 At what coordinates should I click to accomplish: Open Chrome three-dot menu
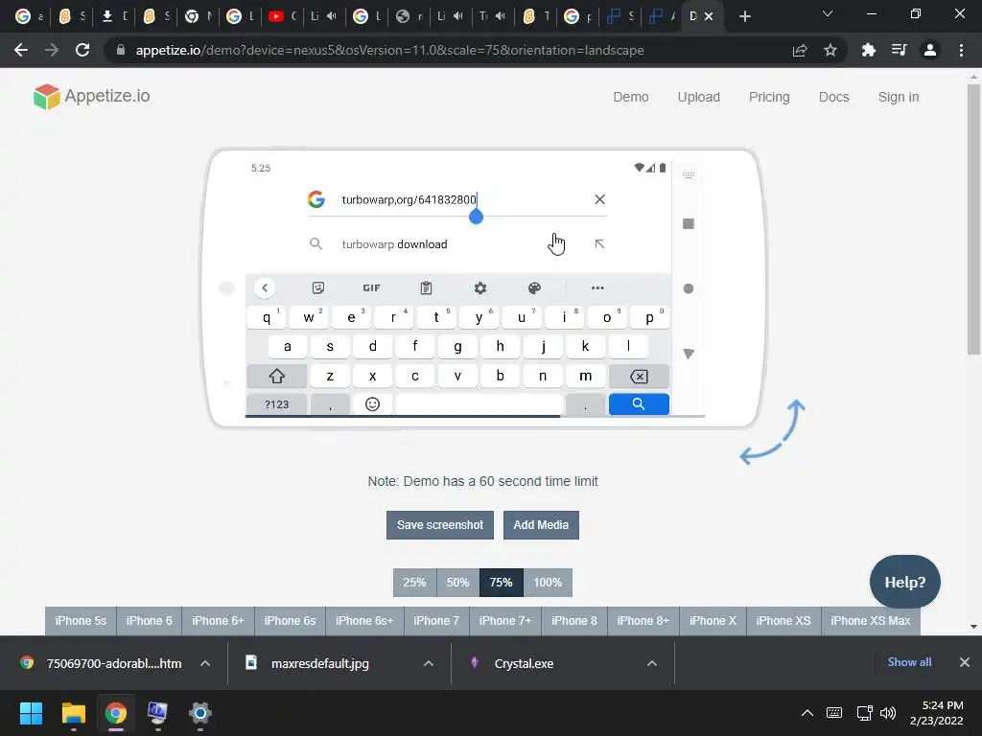pyautogui.click(x=961, y=50)
